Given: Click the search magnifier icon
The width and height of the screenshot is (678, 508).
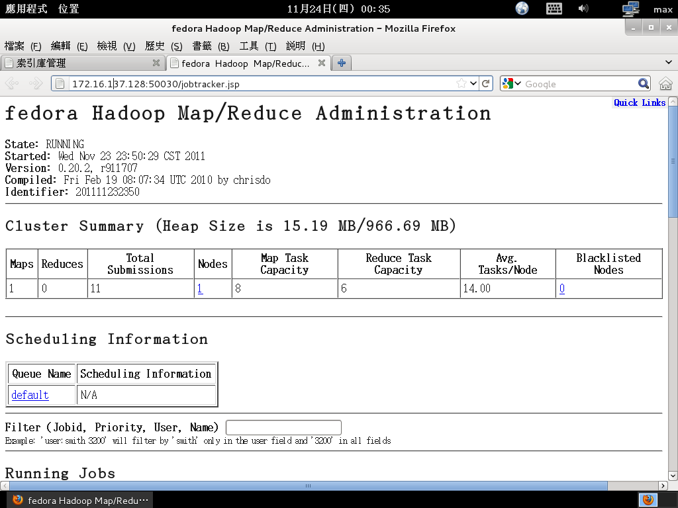Looking at the screenshot, I should (x=644, y=83).
